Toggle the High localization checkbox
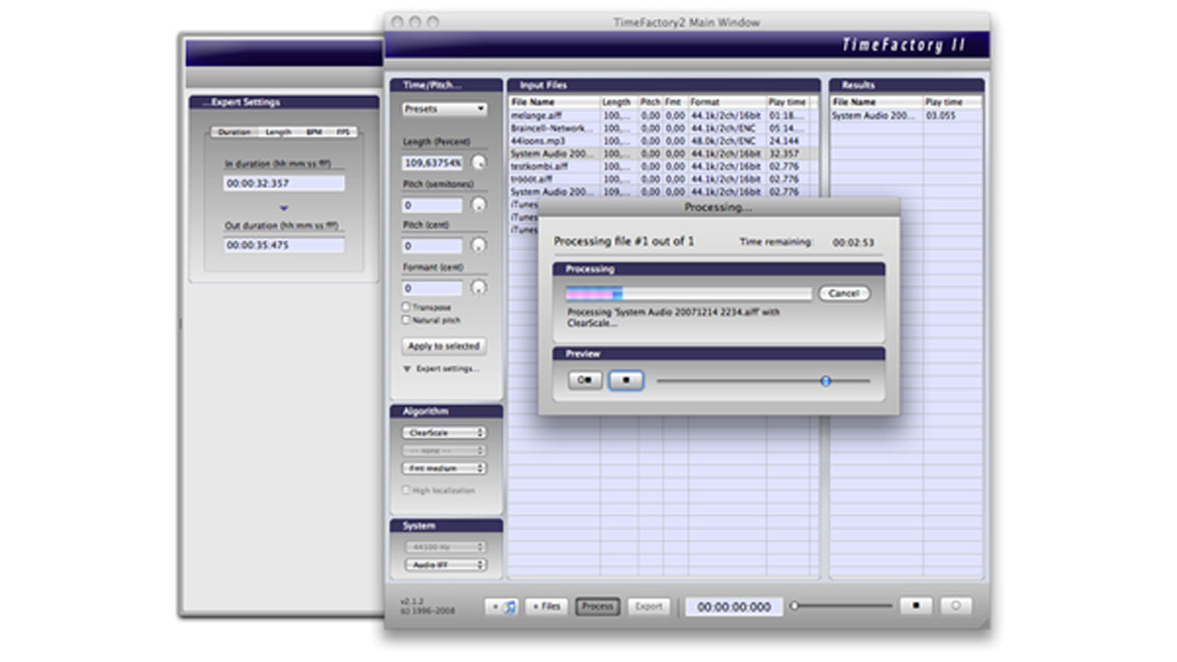 406,491
